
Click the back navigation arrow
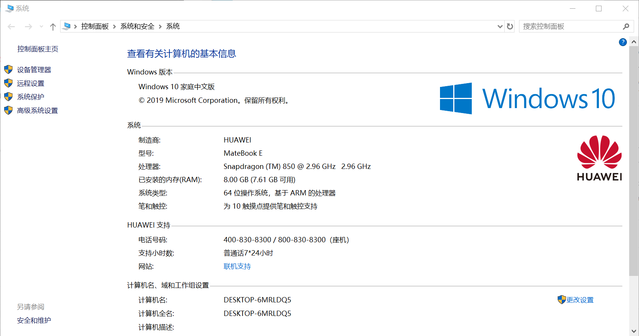coord(11,26)
